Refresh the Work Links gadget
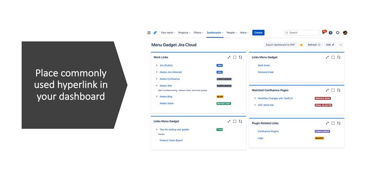This screenshot has width=369, height=180. [x=240, y=57]
